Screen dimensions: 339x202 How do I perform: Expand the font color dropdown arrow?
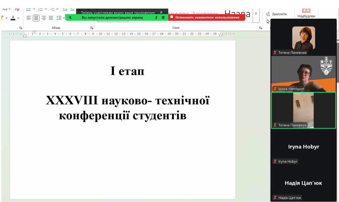point(18,18)
